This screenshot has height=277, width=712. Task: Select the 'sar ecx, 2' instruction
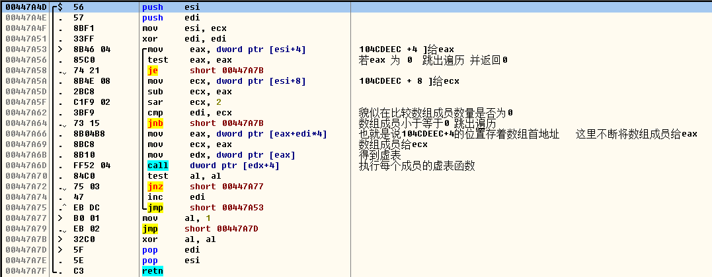tap(184, 102)
